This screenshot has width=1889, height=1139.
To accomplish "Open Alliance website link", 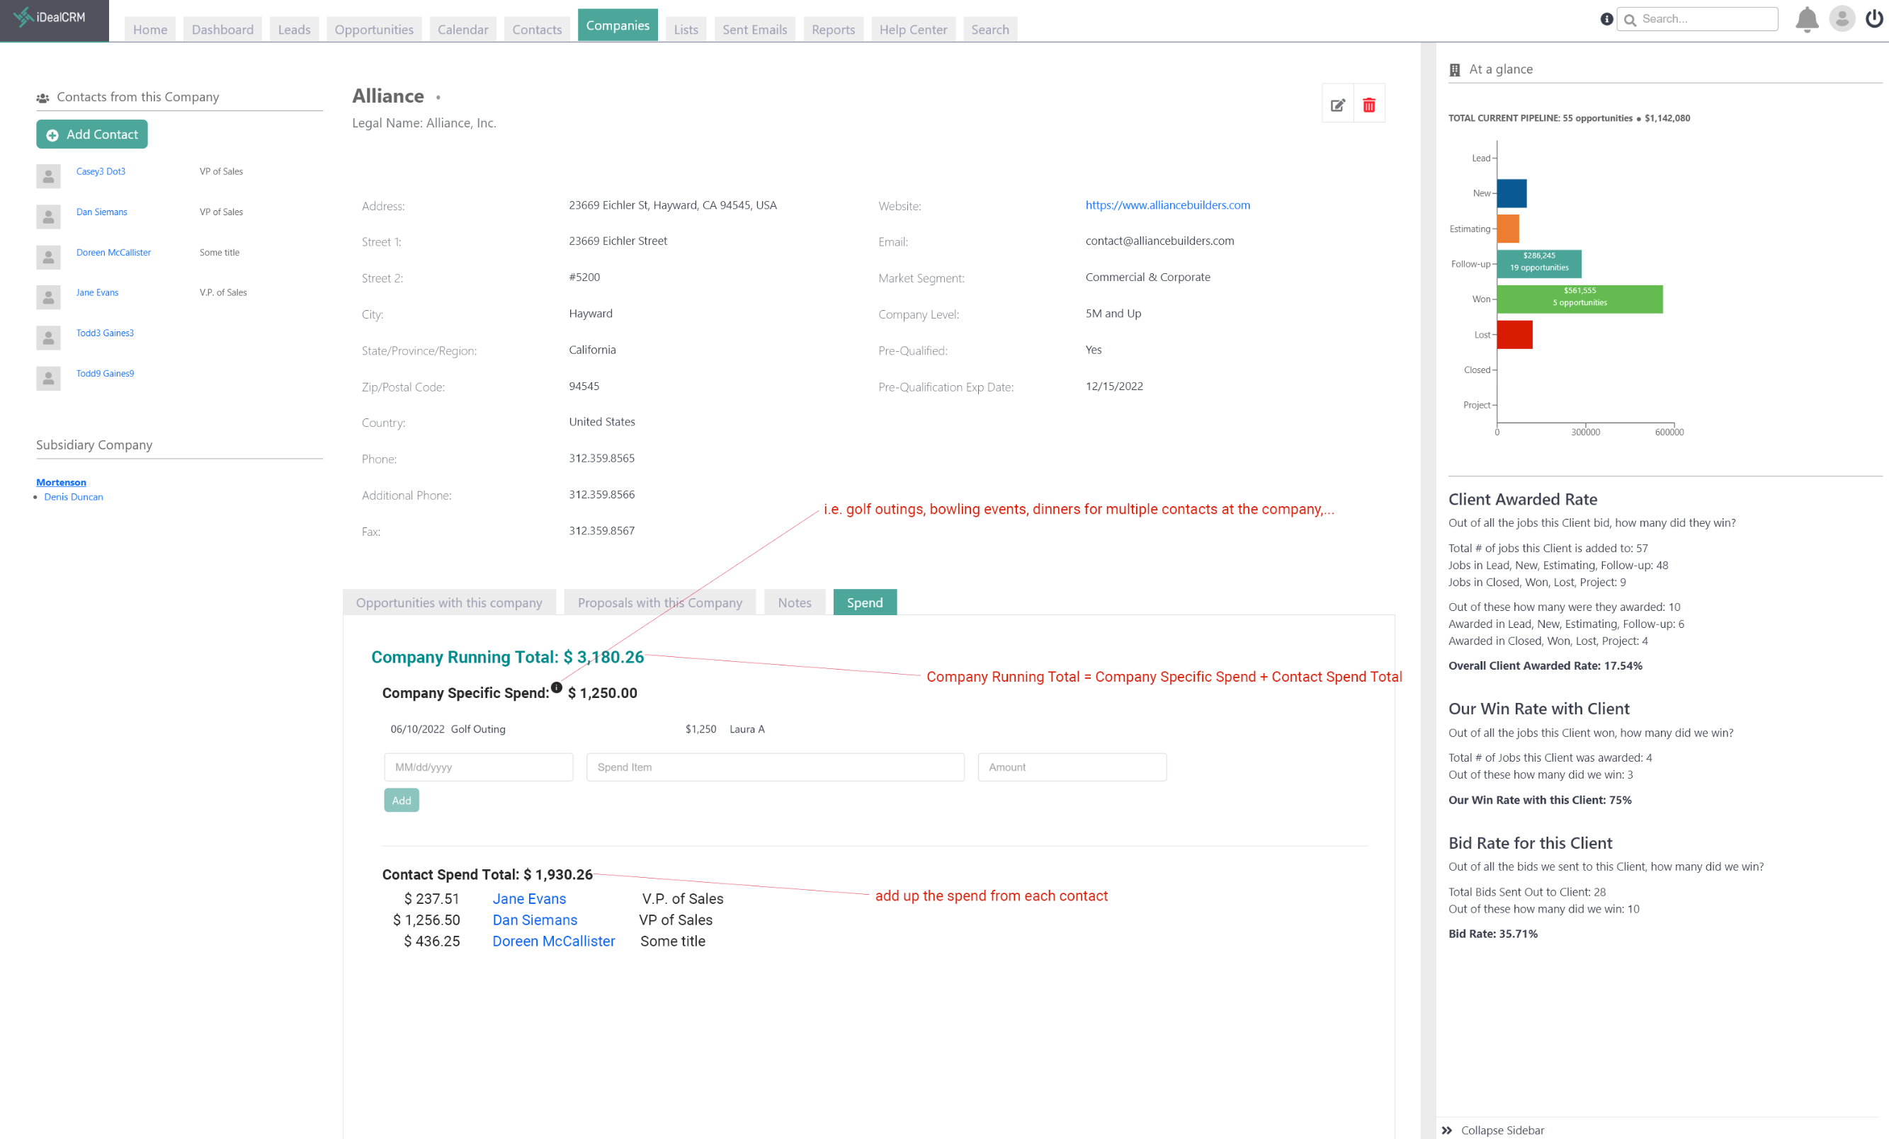I will coord(1167,205).
